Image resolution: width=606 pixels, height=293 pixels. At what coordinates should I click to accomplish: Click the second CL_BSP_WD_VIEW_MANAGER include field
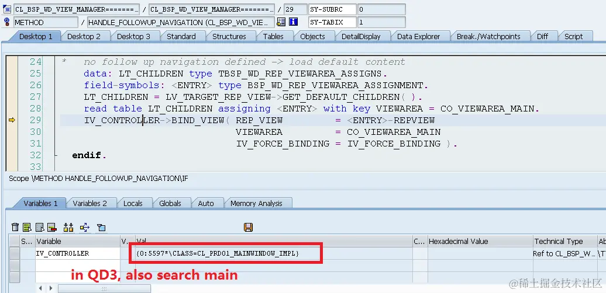coord(212,9)
